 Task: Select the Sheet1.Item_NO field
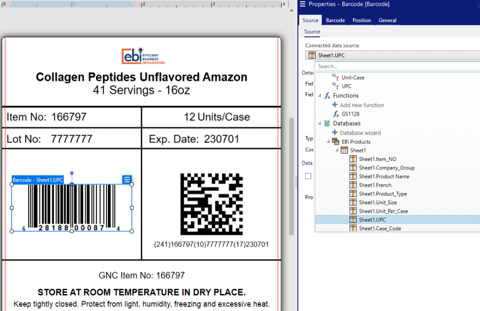point(377,159)
